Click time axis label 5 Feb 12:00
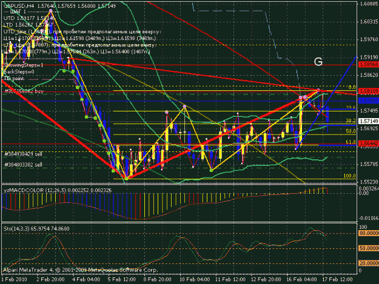 pyautogui.click(x=122, y=279)
